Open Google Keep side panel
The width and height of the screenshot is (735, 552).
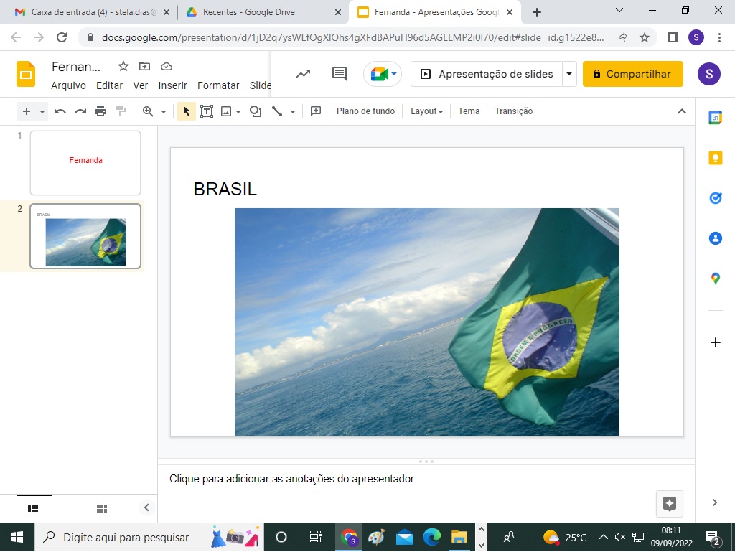click(x=716, y=158)
